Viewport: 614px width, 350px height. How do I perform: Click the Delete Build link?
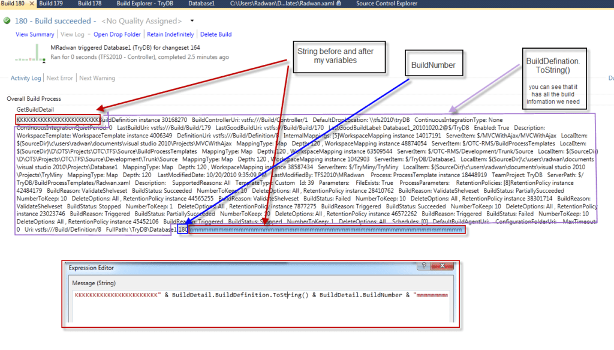[216, 34]
